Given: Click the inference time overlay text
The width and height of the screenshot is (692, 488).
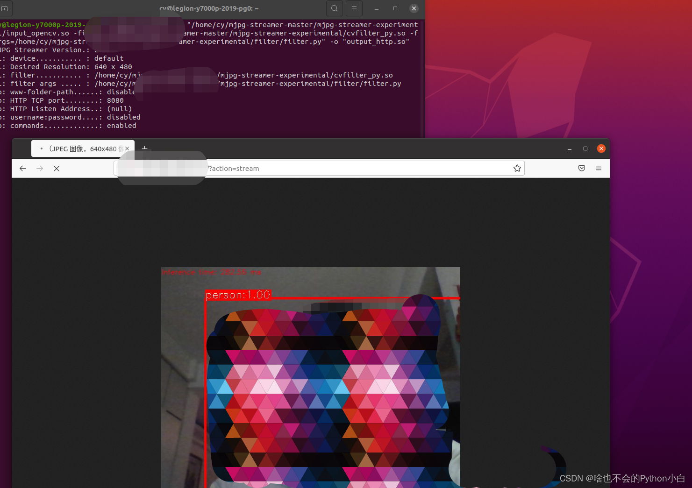Looking at the screenshot, I should click(211, 272).
